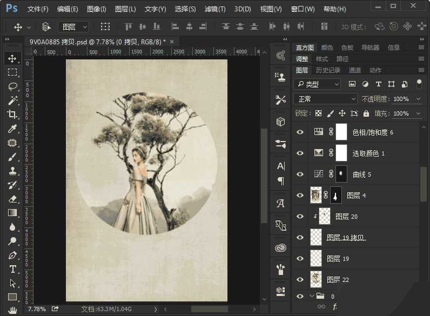Choose the Pen tool
The image size is (430, 316).
coord(12,255)
